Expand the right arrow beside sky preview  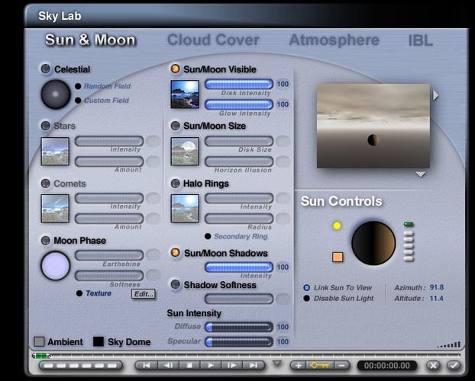(435, 95)
